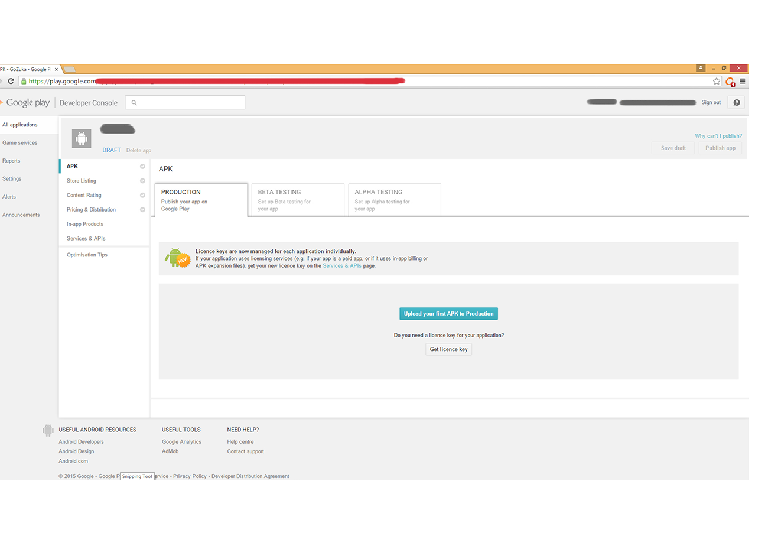The image size is (768, 549).
Task: Open Help centre footer link
Action: click(240, 442)
